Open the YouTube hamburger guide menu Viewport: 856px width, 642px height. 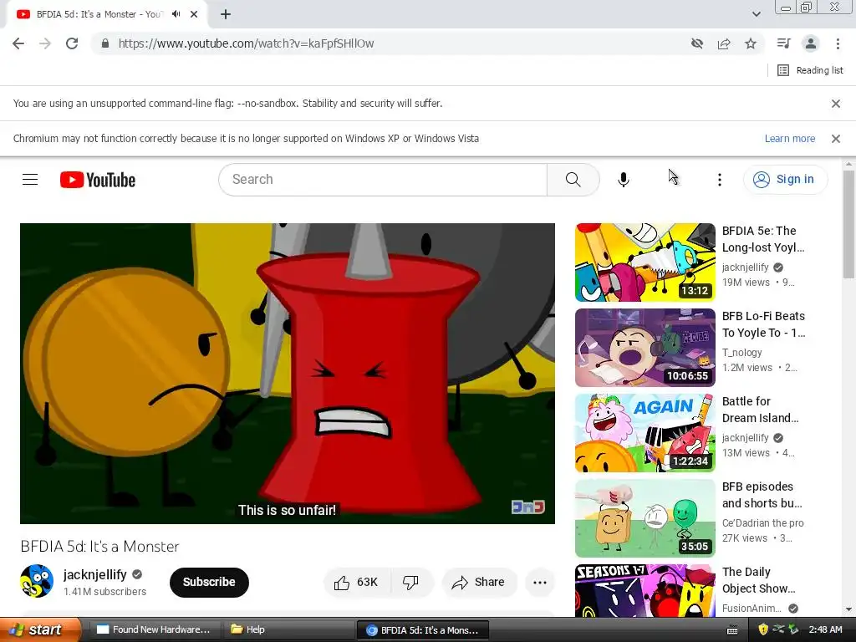coord(30,180)
